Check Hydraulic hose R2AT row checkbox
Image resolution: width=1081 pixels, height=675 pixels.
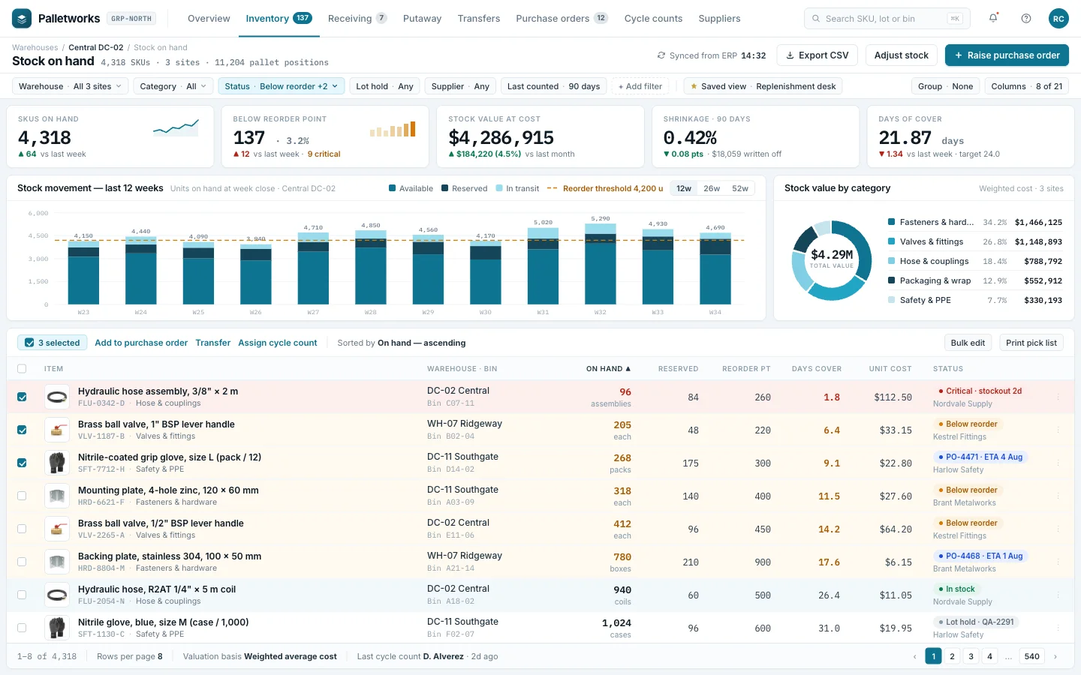tap(22, 595)
